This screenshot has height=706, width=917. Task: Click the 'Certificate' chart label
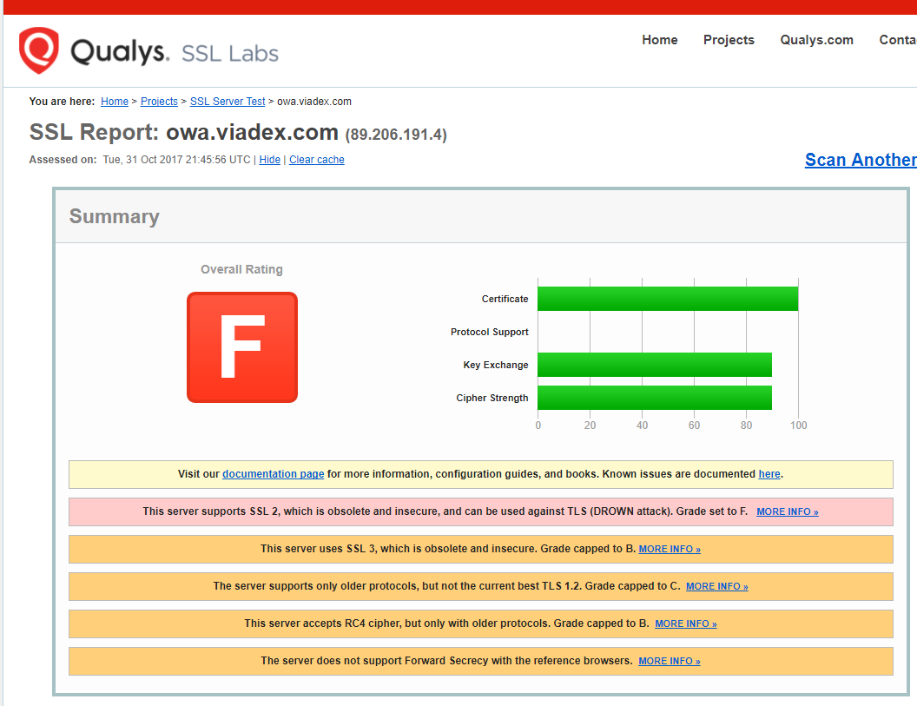tap(505, 299)
